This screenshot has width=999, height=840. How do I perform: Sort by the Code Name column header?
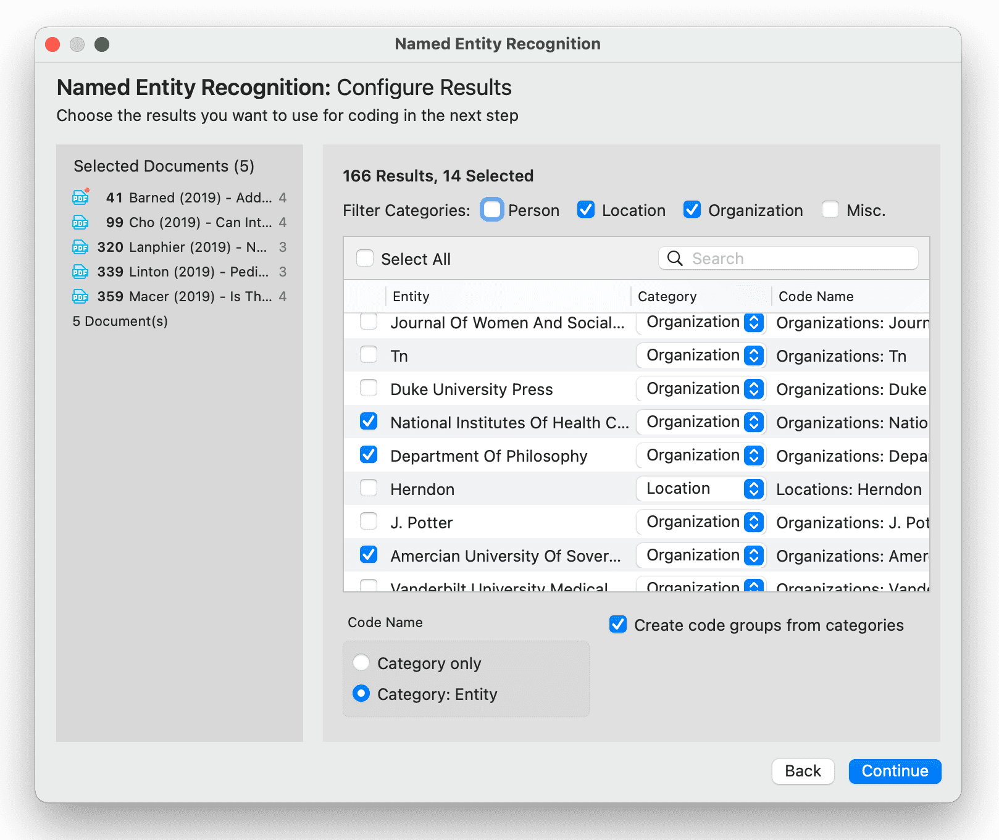pos(850,296)
